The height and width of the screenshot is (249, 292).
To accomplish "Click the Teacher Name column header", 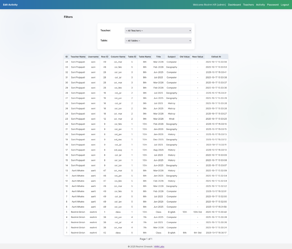I will [x=78, y=57].
